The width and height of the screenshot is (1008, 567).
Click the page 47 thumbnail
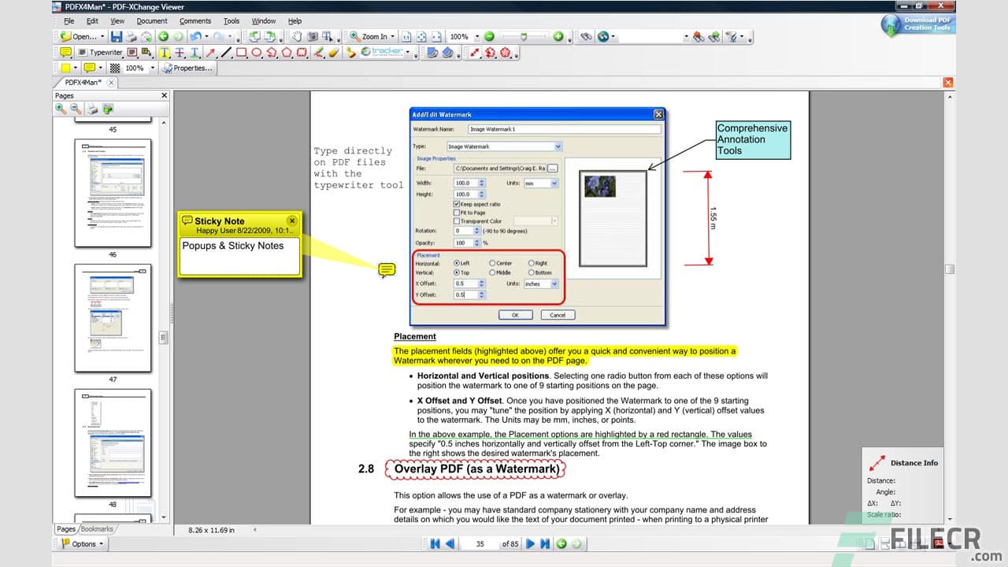113,317
